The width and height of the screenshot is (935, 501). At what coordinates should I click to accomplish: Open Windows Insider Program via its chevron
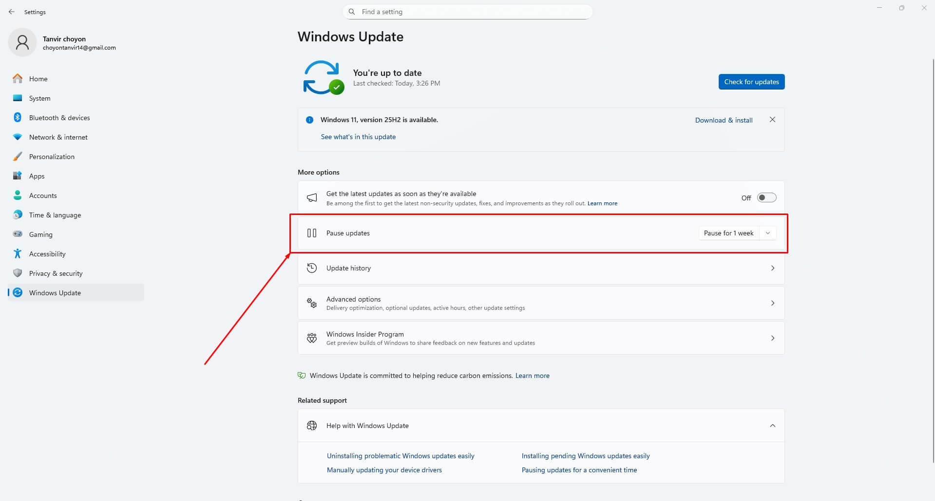point(773,338)
